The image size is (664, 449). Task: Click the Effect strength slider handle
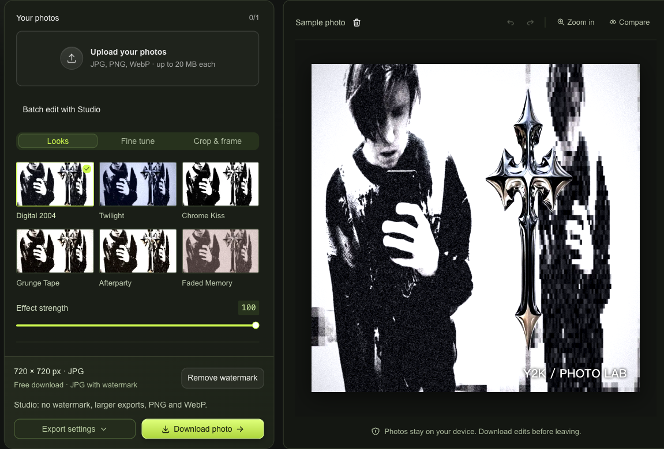pyautogui.click(x=256, y=325)
